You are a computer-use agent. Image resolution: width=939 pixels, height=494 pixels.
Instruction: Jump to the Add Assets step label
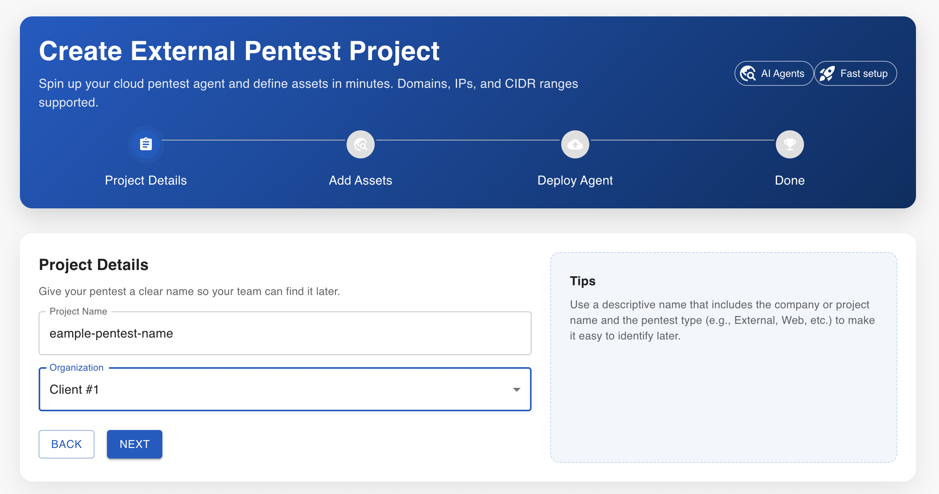pos(360,180)
